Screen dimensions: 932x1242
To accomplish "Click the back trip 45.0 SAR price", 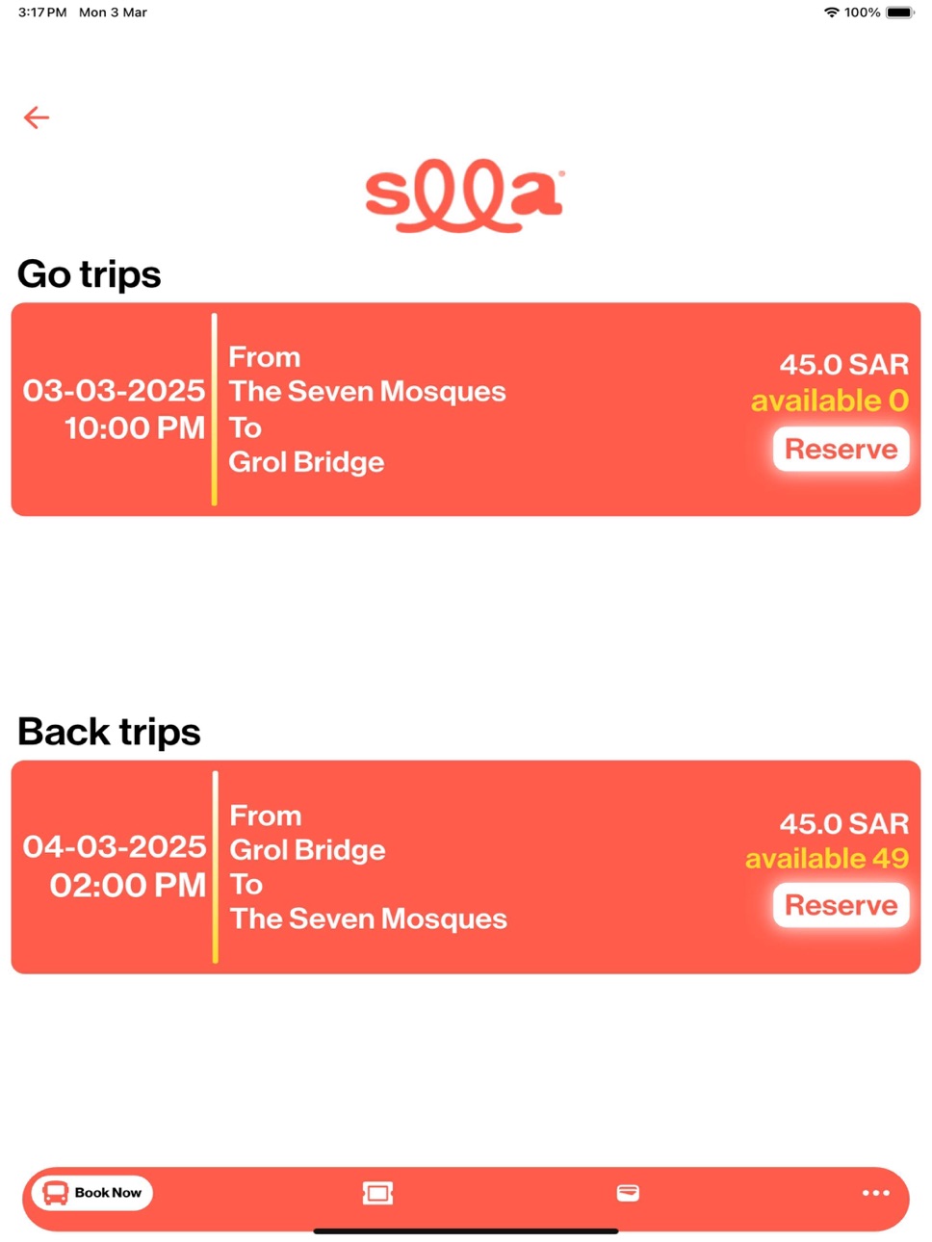I will point(844,823).
